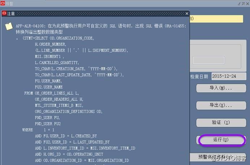
Task: Click the note icon beside the error message
Action: click(9, 26)
